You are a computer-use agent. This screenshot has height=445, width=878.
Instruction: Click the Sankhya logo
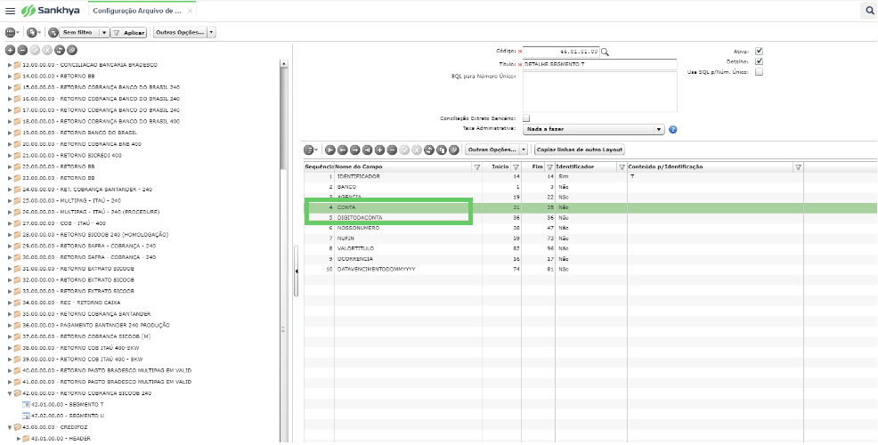(x=51, y=11)
